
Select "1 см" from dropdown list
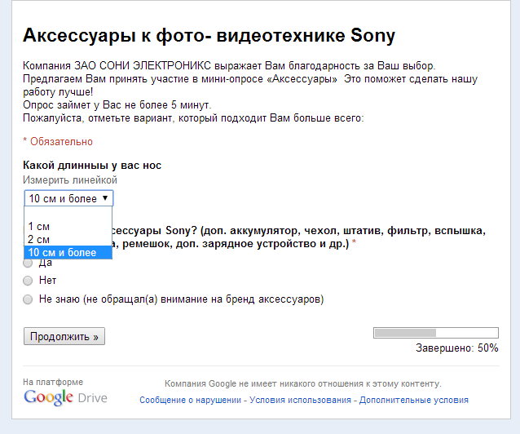(x=68, y=227)
